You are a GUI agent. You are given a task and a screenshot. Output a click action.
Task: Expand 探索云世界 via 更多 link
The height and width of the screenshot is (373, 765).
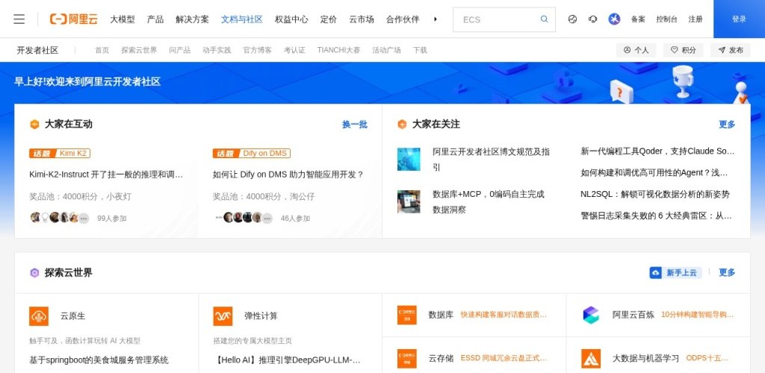(726, 273)
